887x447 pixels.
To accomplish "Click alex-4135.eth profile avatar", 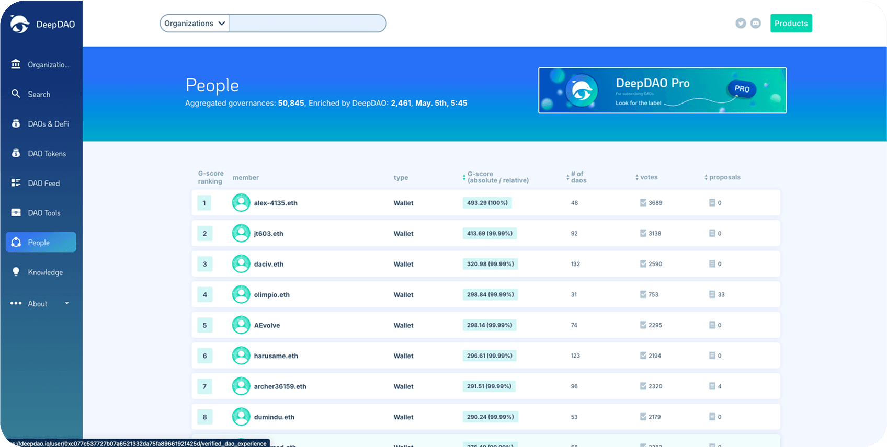I will [241, 203].
